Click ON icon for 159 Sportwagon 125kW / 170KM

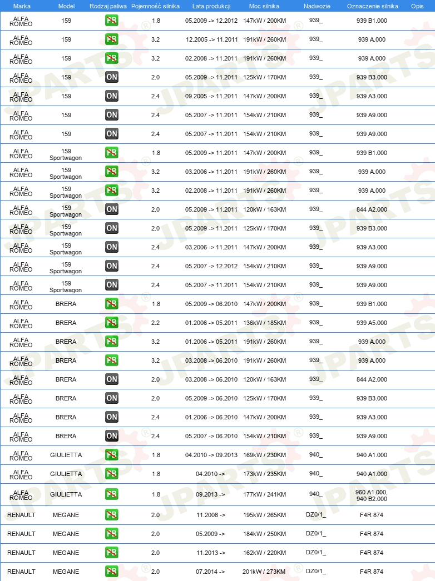[x=112, y=228]
